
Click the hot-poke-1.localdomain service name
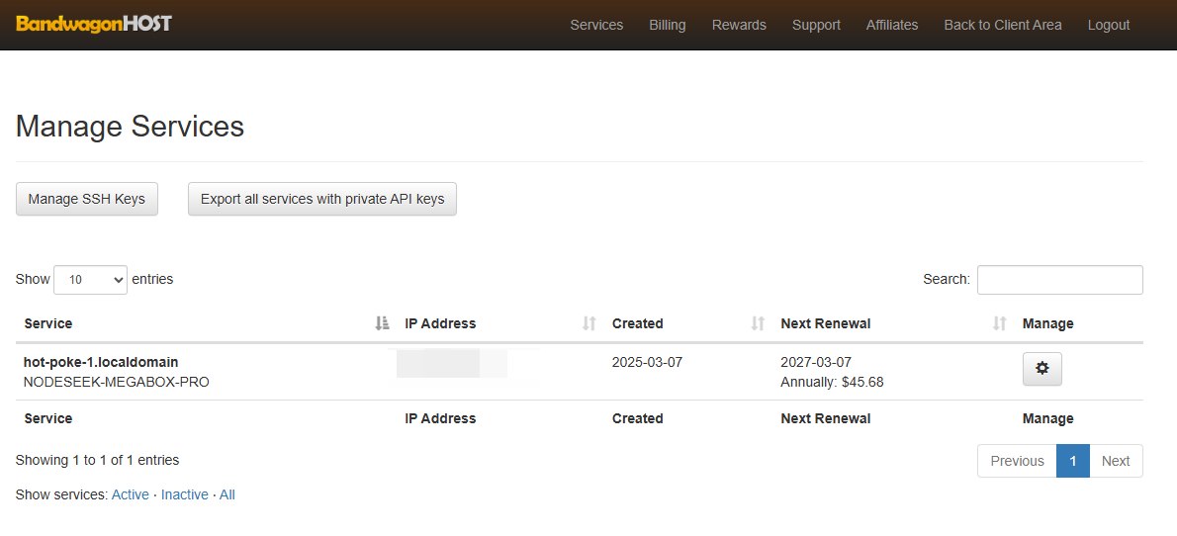tap(101, 362)
